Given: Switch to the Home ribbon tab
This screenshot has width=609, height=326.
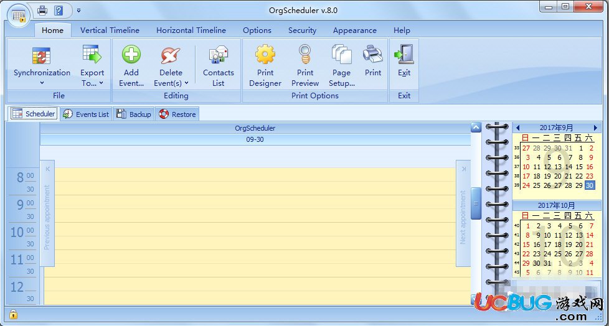Looking at the screenshot, I should tap(52, 30).
